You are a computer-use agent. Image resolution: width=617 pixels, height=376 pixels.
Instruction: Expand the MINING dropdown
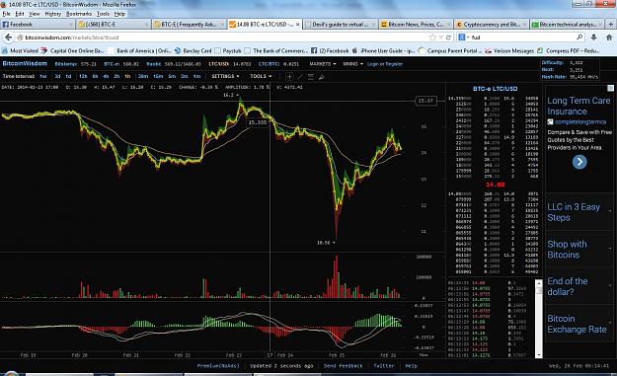[352, 64]
